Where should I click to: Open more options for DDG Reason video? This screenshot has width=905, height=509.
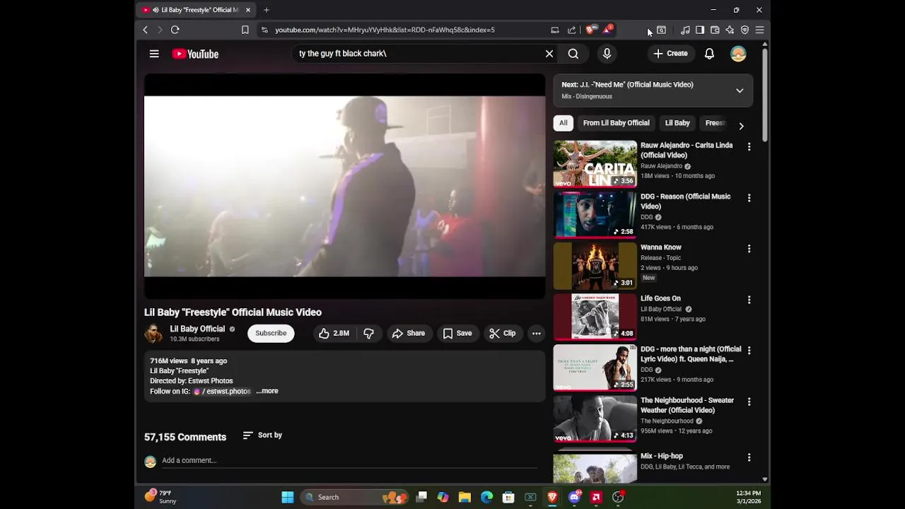click(749, 198)
